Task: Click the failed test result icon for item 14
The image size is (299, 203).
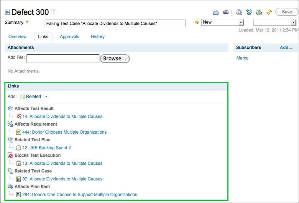Action: (x=19, y=116)
